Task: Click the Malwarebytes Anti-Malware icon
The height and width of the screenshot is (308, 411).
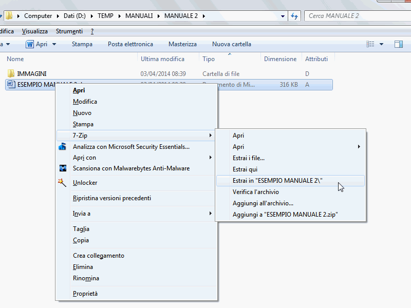Action: coord(63,168)
